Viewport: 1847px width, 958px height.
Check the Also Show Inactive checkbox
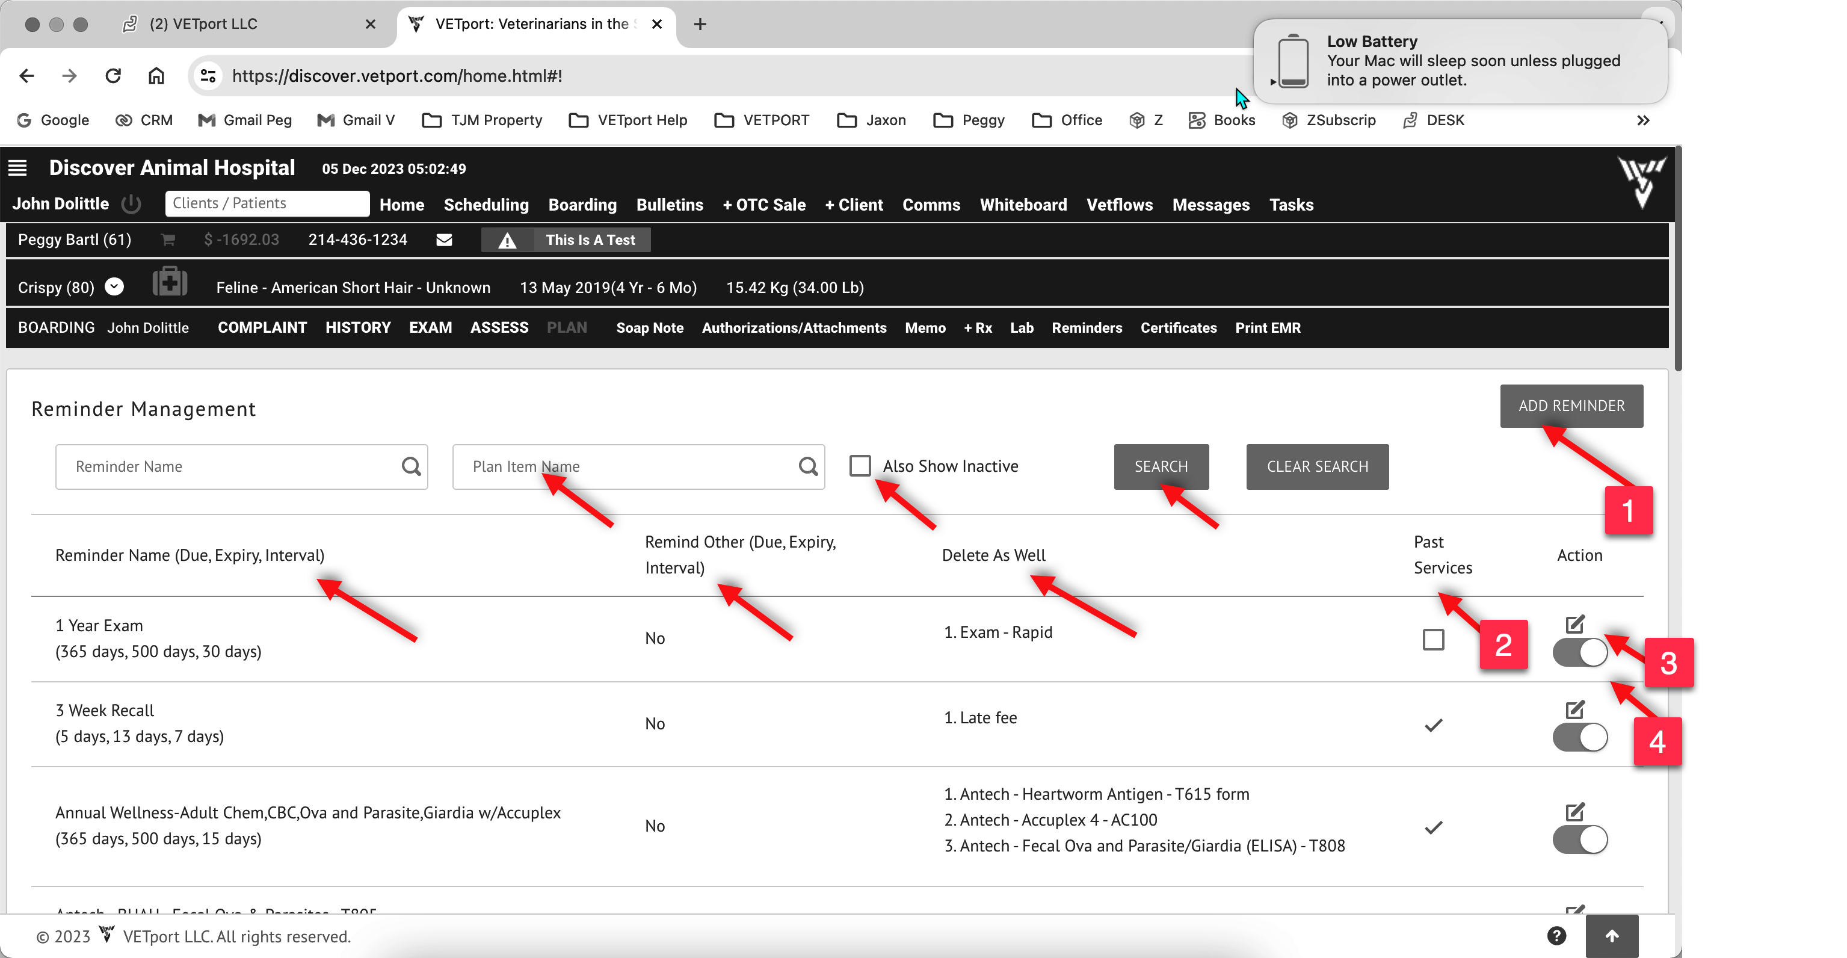point(860,465)
